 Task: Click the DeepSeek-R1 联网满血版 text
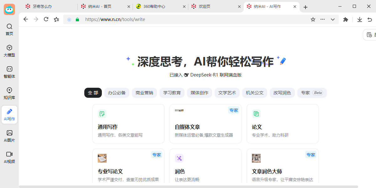[216, 75]
